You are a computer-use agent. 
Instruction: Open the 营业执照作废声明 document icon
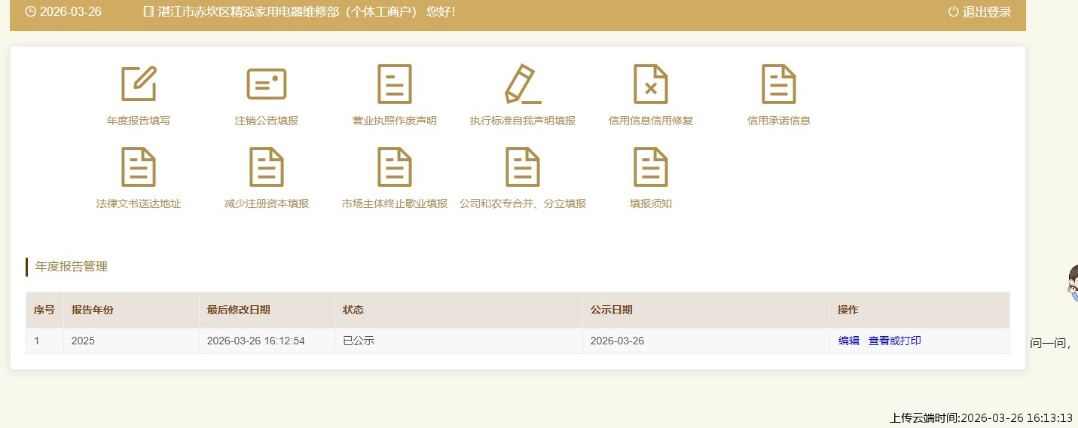point(395,84)
